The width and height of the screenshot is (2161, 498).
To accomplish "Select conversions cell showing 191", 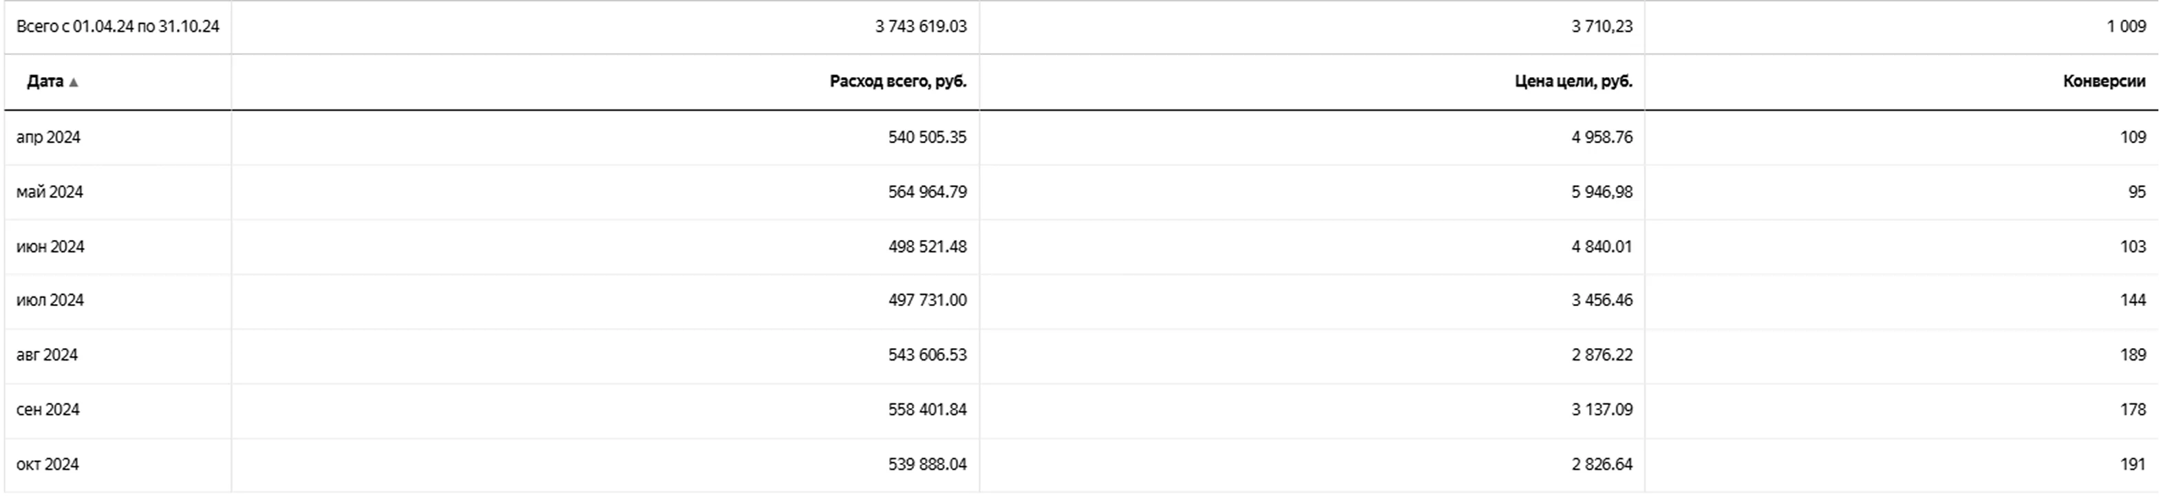I will pos(2133,464).
